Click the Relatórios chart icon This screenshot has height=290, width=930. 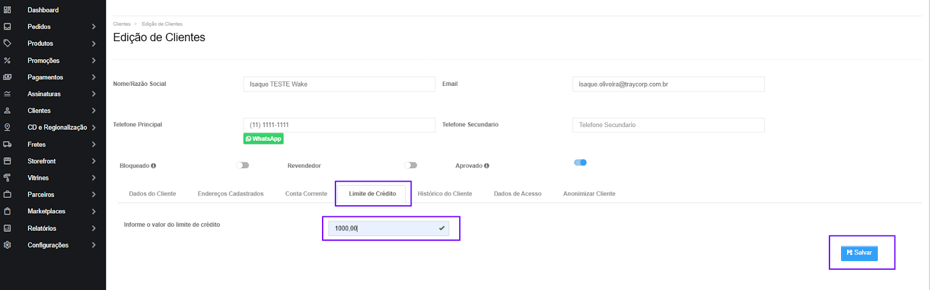(x=7, y=229)
